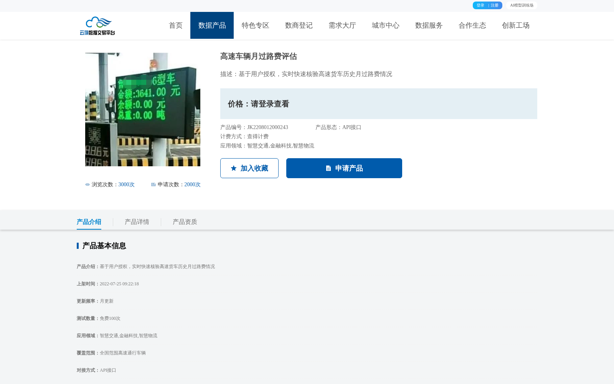This screenshot has width=614, height=384.
Task: Click 产品形态:API接口 text
Action: [x=338, y=127]
